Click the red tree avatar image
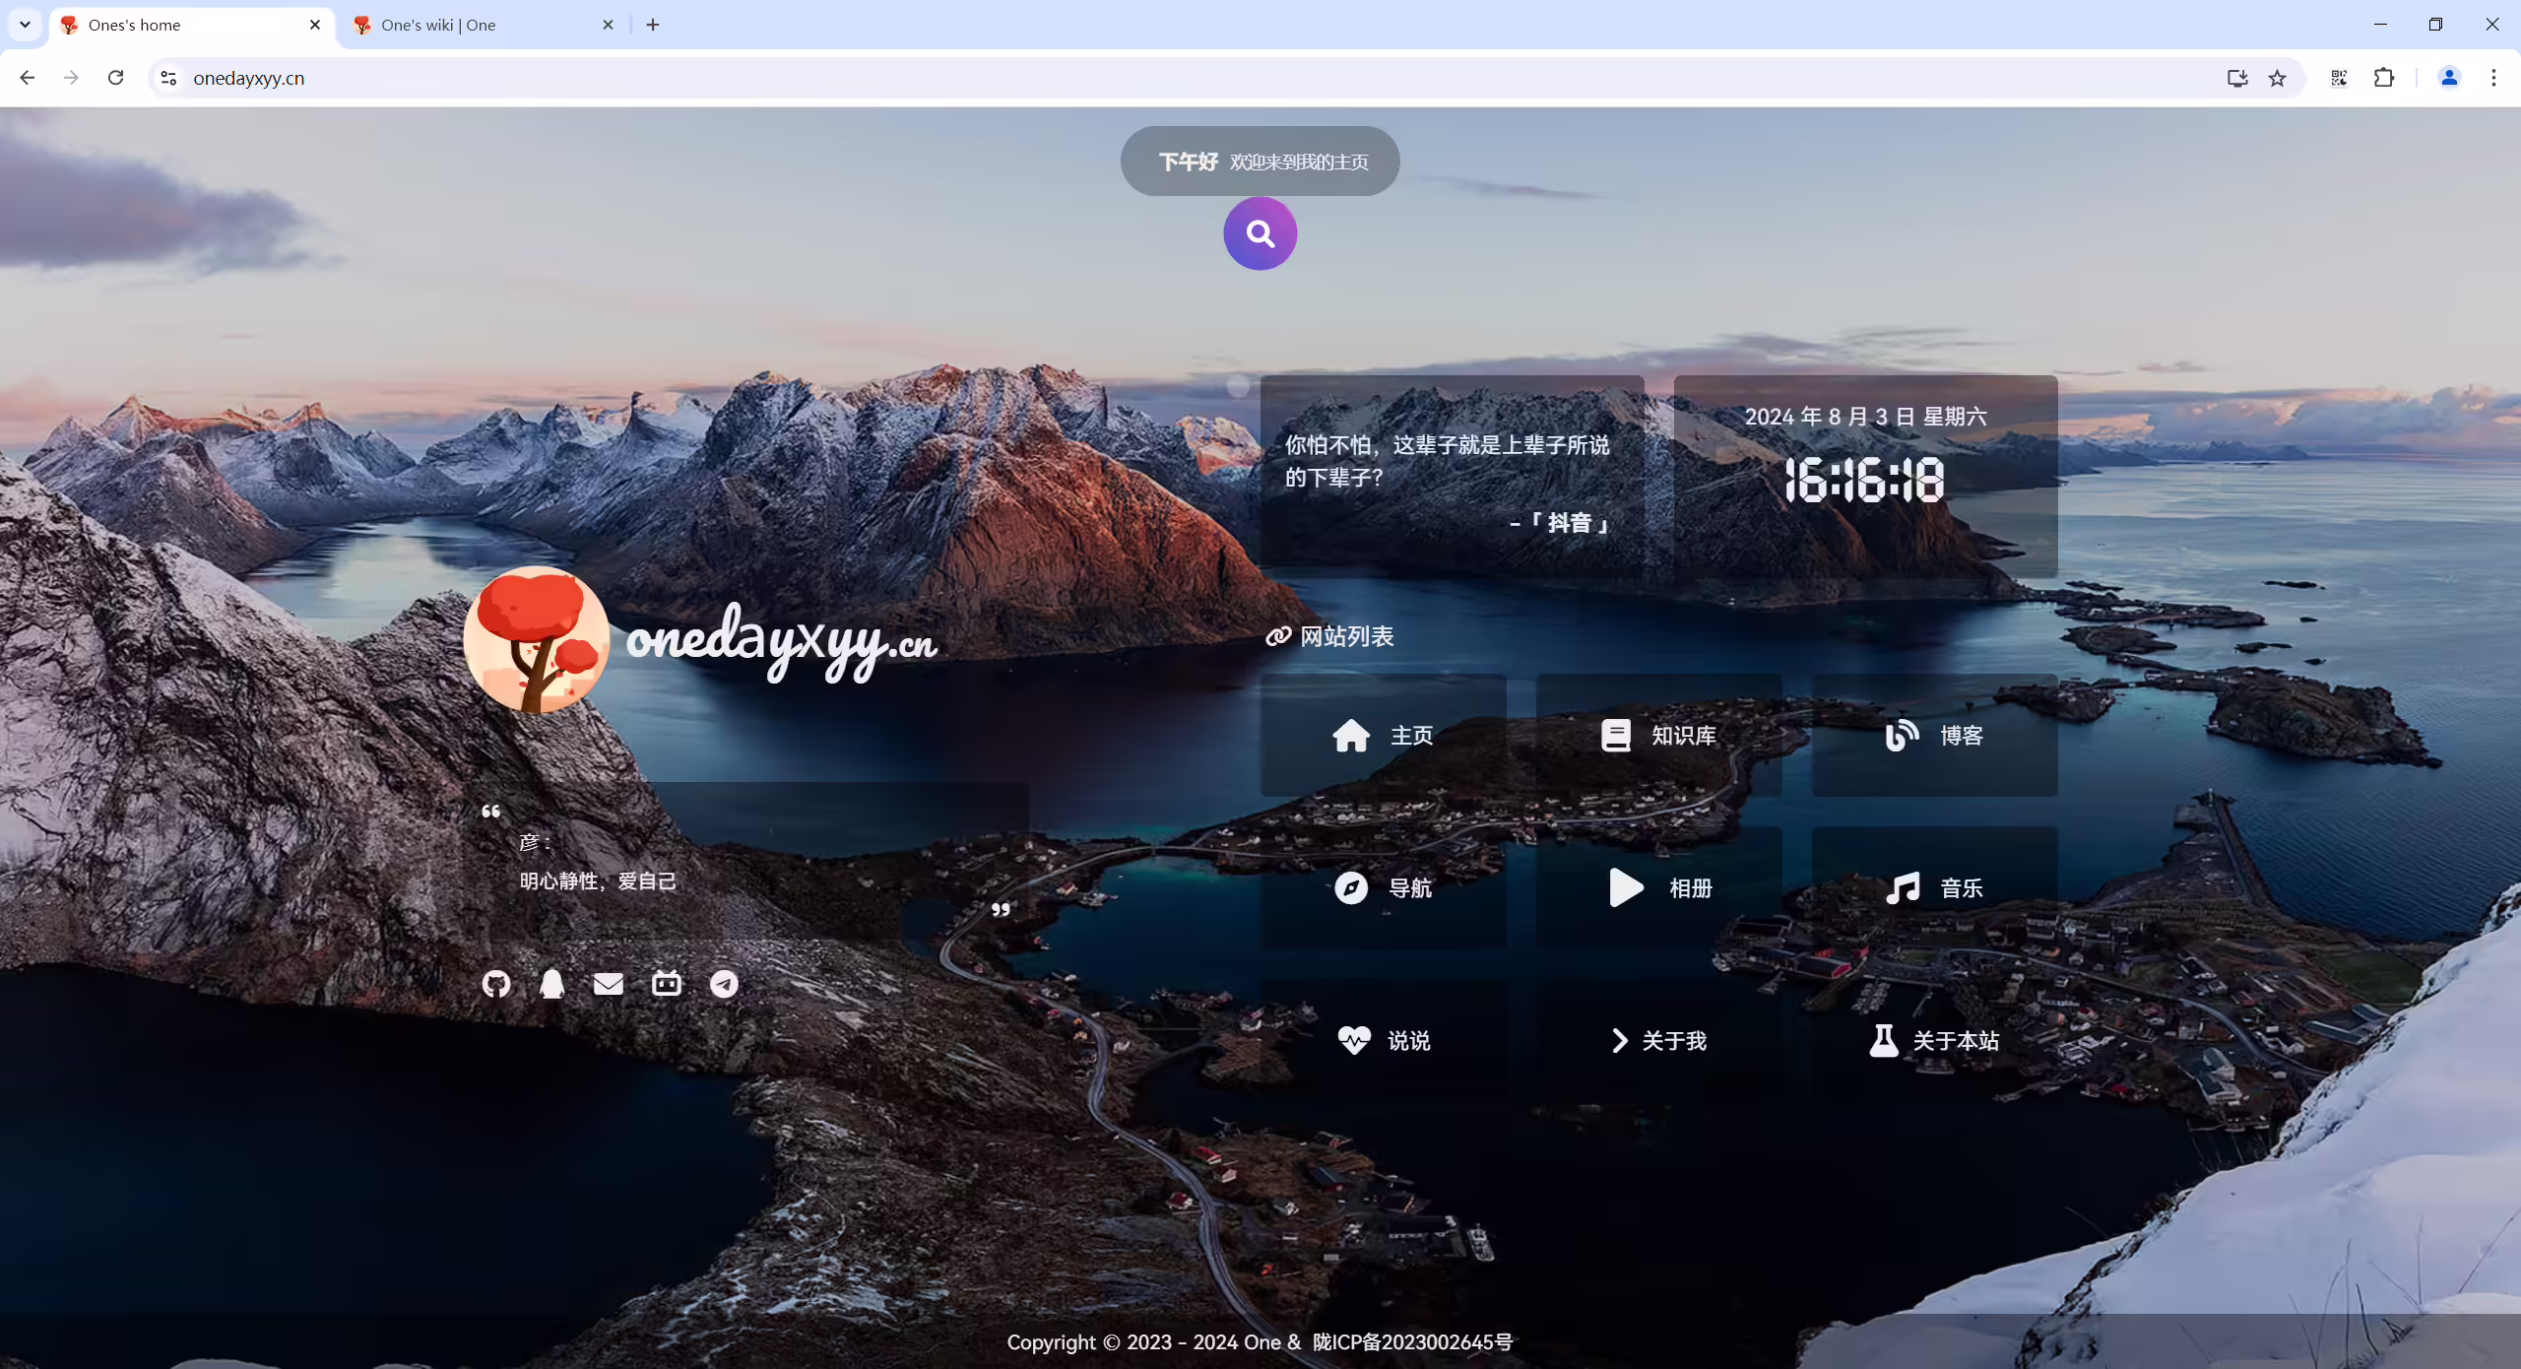 coord(537,639)
